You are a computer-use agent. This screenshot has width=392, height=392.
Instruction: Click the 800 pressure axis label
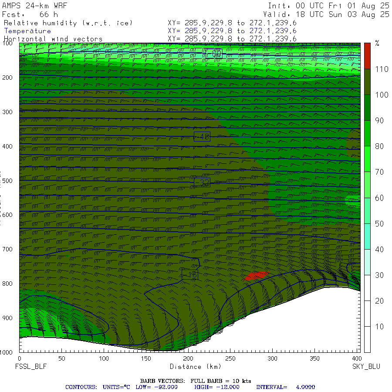[7, 284]
